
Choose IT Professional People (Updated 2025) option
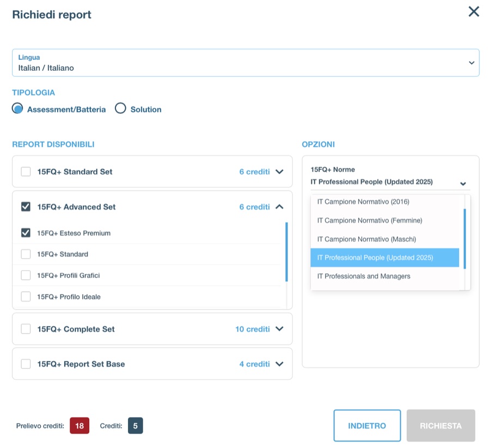tap(385, 258)
